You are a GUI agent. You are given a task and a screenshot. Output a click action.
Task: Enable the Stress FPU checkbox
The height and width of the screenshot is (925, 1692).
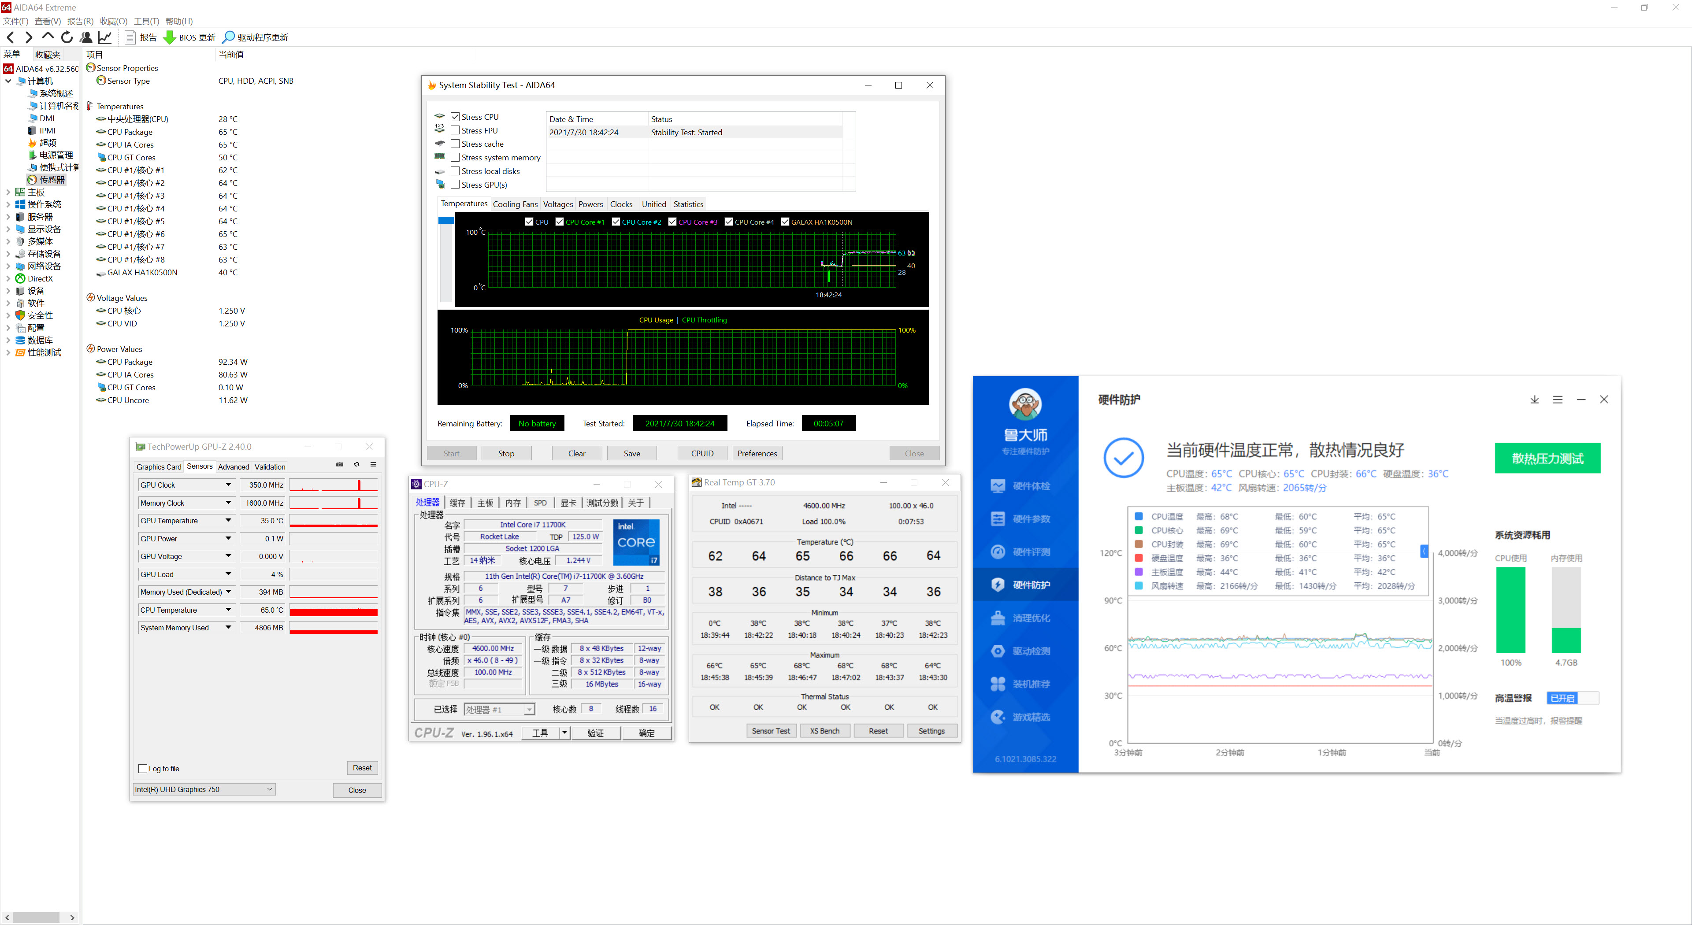(x=455, y=131)
